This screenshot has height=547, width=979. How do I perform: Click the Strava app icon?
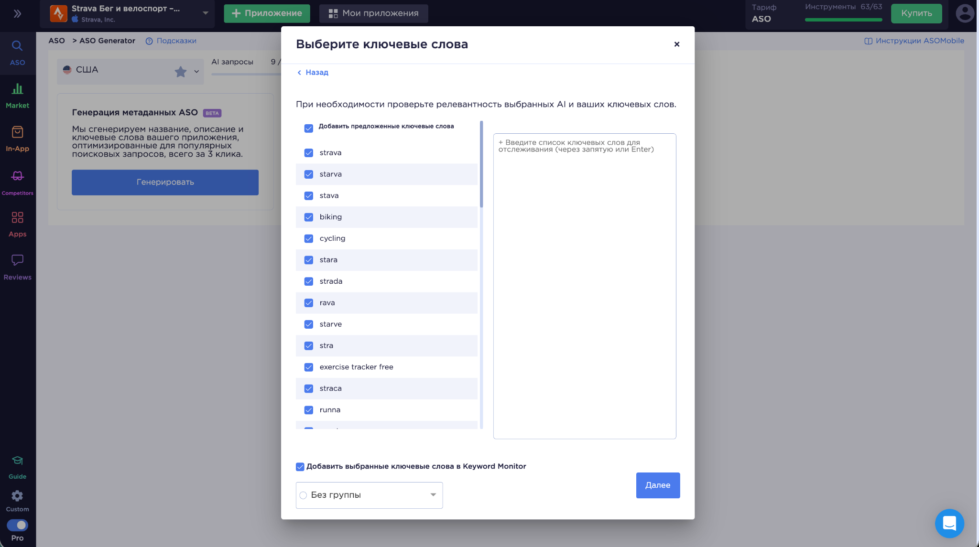click(x=59, y=13)
